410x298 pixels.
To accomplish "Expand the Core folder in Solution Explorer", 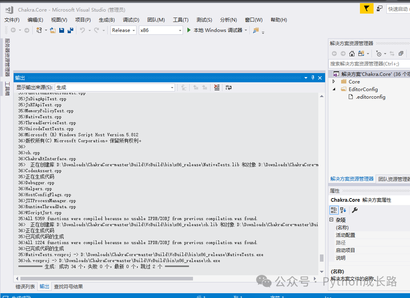I will (334, 81).
